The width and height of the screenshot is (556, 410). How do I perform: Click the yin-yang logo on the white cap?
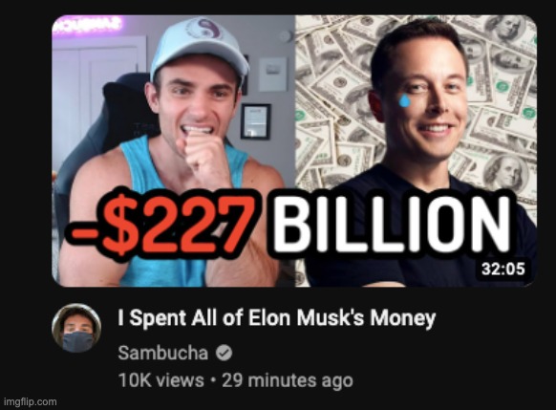tap(204, 28)
